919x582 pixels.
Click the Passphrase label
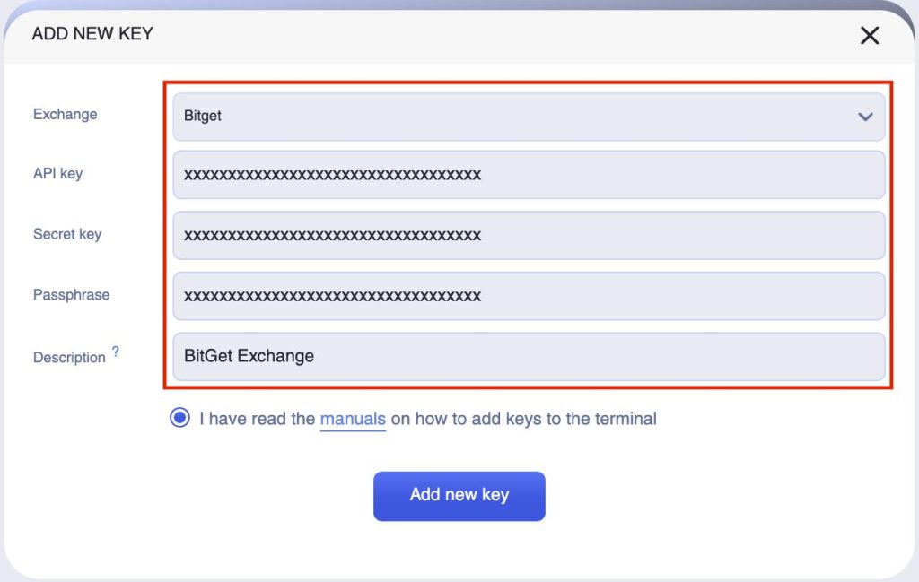pyautogui.click(x=71, y=295)
